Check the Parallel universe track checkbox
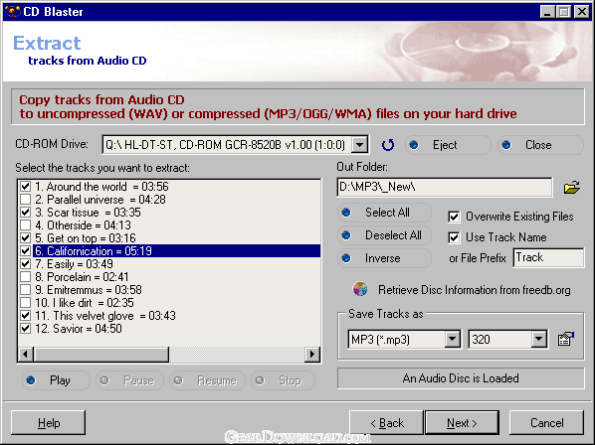595x445 pixels. [26, 200]
